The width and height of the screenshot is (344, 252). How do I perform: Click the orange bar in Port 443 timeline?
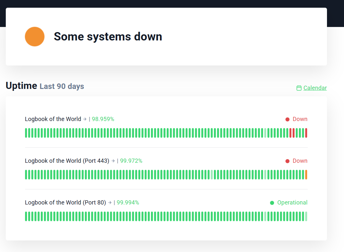click(x=306, y=175)
